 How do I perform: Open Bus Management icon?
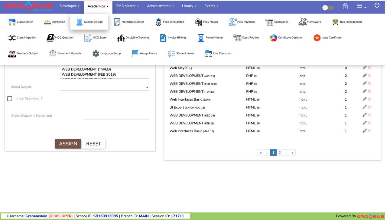point(335,22)
